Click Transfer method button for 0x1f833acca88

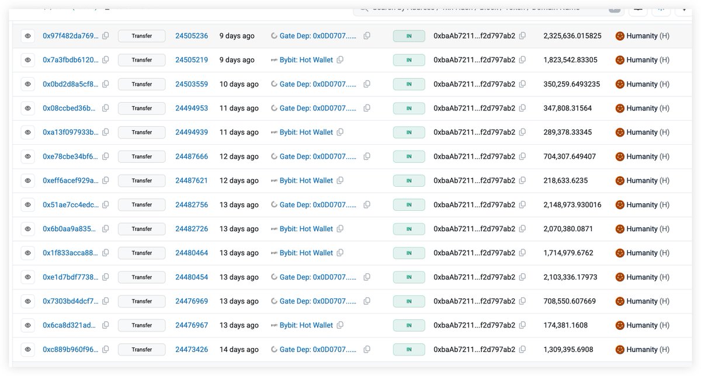click(x=141, y=253)
